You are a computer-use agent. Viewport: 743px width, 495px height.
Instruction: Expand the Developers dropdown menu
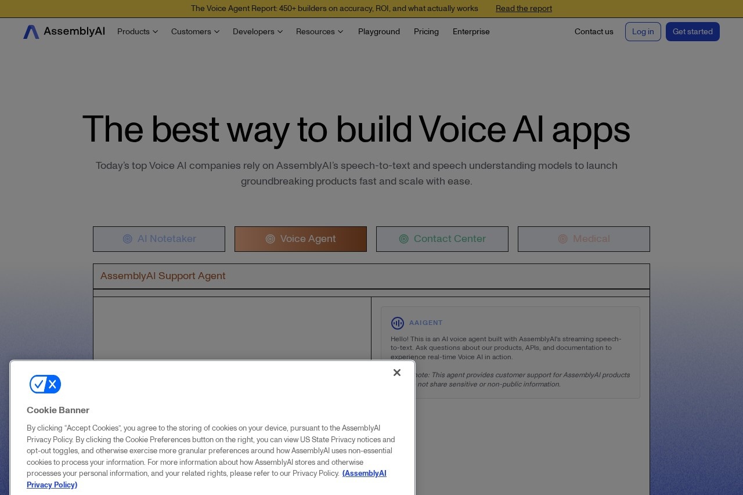tap(258, 32)
